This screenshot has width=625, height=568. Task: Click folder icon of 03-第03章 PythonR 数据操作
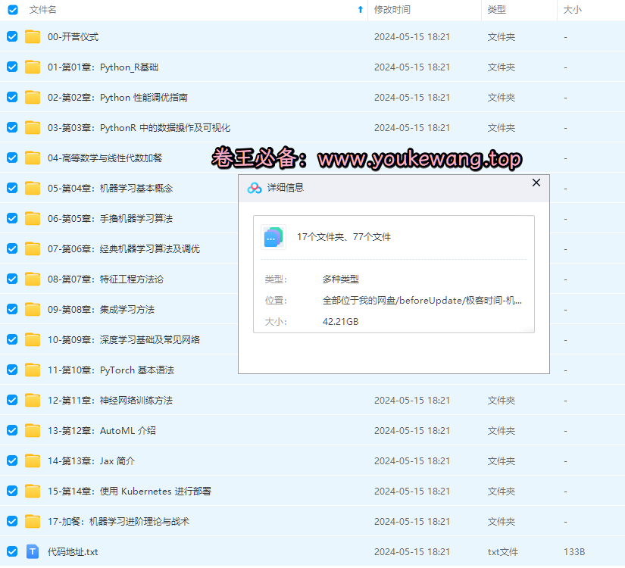(x=33, y=127)
